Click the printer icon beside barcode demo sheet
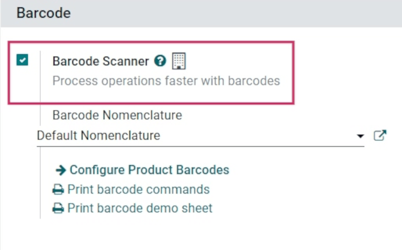This screenshot has height=250, width=402. click(58, 209)
